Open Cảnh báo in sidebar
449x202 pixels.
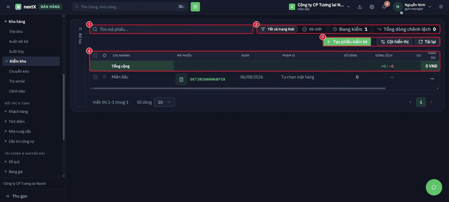(17, 91)
